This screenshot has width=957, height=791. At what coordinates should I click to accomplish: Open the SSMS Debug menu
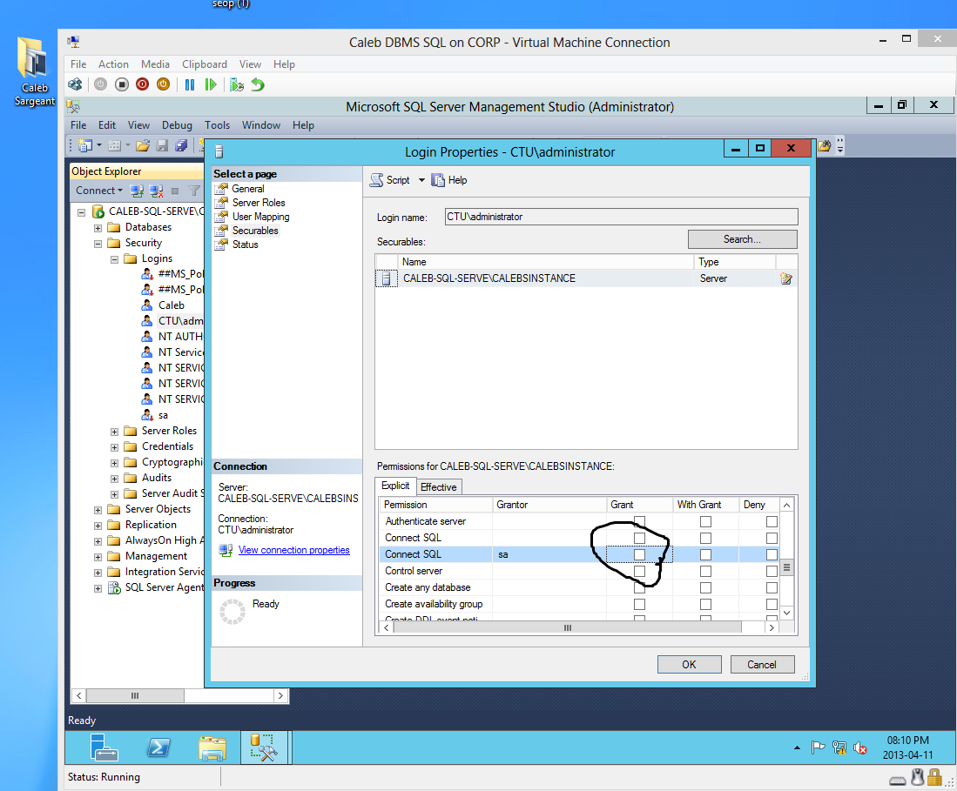[177, 125]
